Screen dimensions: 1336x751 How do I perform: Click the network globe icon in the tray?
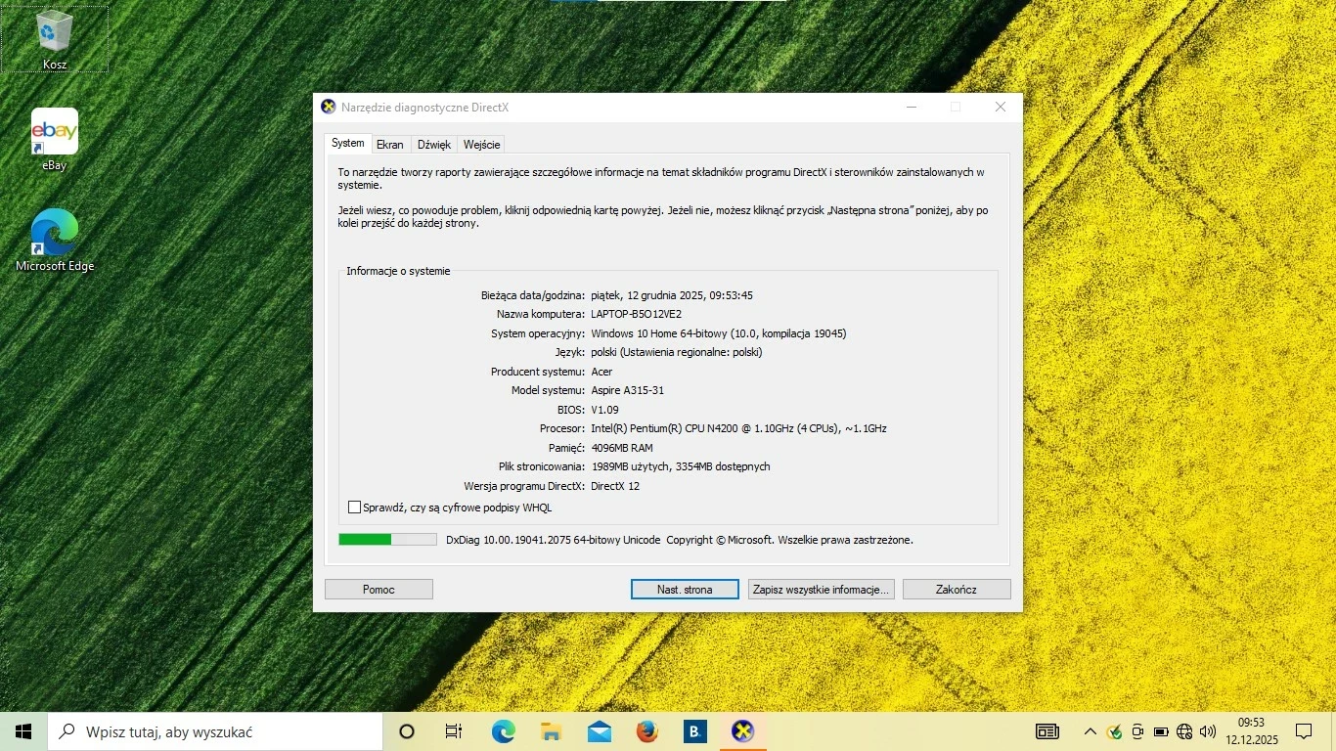tap(1183, 730)
